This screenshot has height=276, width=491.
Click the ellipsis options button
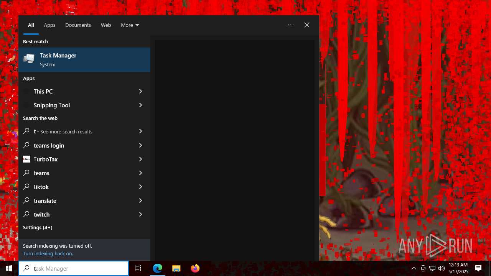291,25
